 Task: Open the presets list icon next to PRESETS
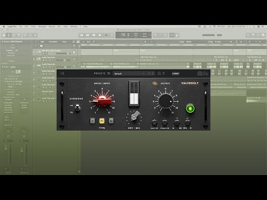(x=108, y=73)
